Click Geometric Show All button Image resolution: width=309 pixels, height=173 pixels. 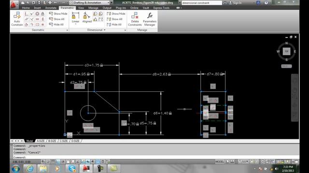click(56, 19)
